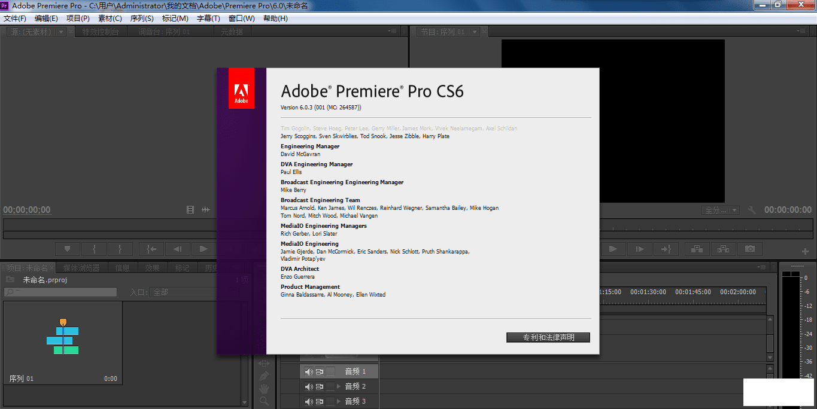The image size is (817, 409).
Task: Toggle 音频 2 track output speaker
Action: coord(309,386)
